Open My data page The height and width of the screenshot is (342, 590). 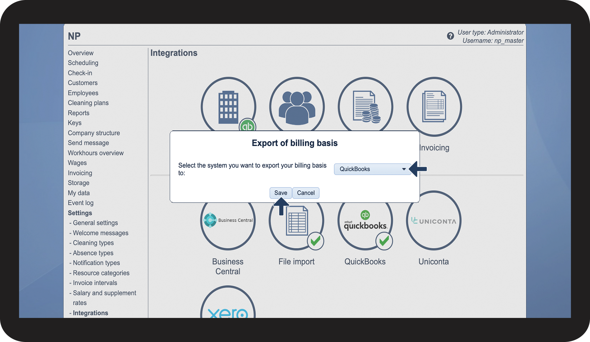coord(78,193)
